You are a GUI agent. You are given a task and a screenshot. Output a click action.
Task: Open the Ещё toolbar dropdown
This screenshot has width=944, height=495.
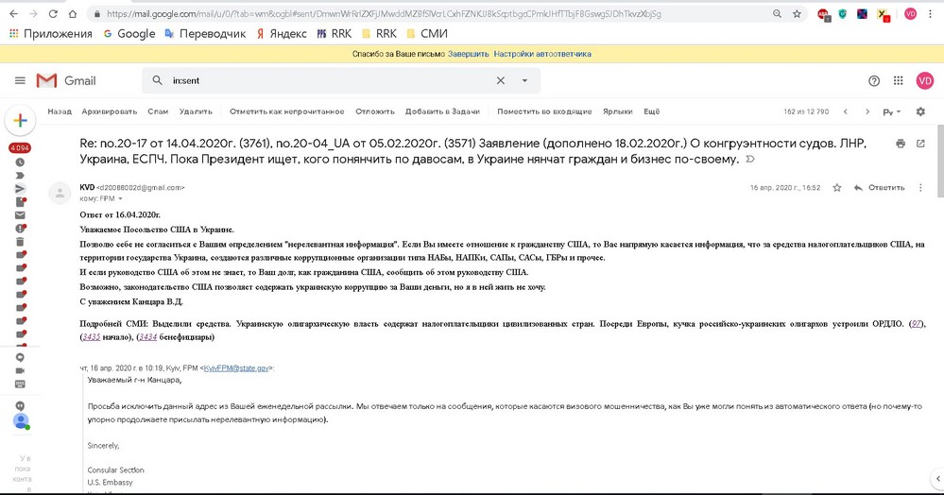pos(651,111)
